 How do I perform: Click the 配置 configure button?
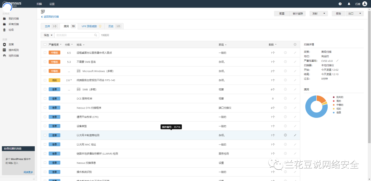(x=282, y=13)
